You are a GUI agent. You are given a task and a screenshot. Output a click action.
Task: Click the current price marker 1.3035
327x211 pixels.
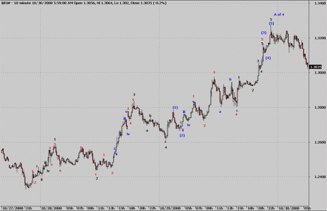(x=315, y=67)
